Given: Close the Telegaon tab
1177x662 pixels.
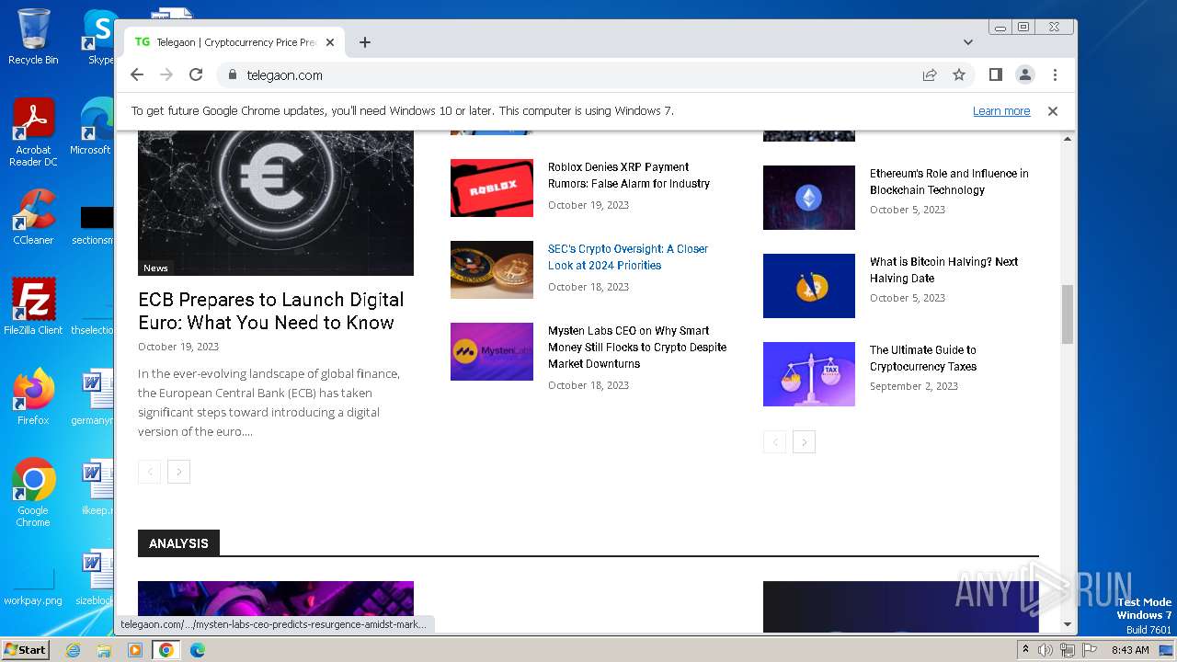Looking at the screenshot, I should (x=330, y=42).
